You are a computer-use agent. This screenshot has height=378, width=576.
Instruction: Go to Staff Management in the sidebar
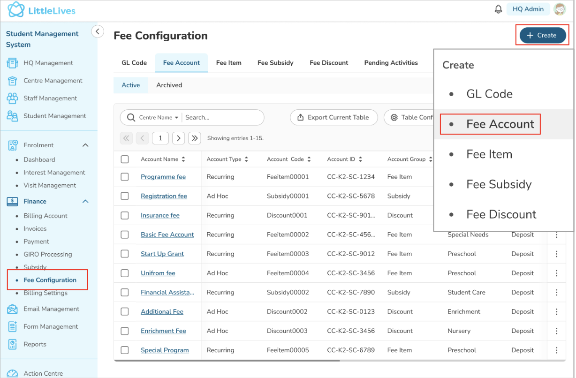50,98
